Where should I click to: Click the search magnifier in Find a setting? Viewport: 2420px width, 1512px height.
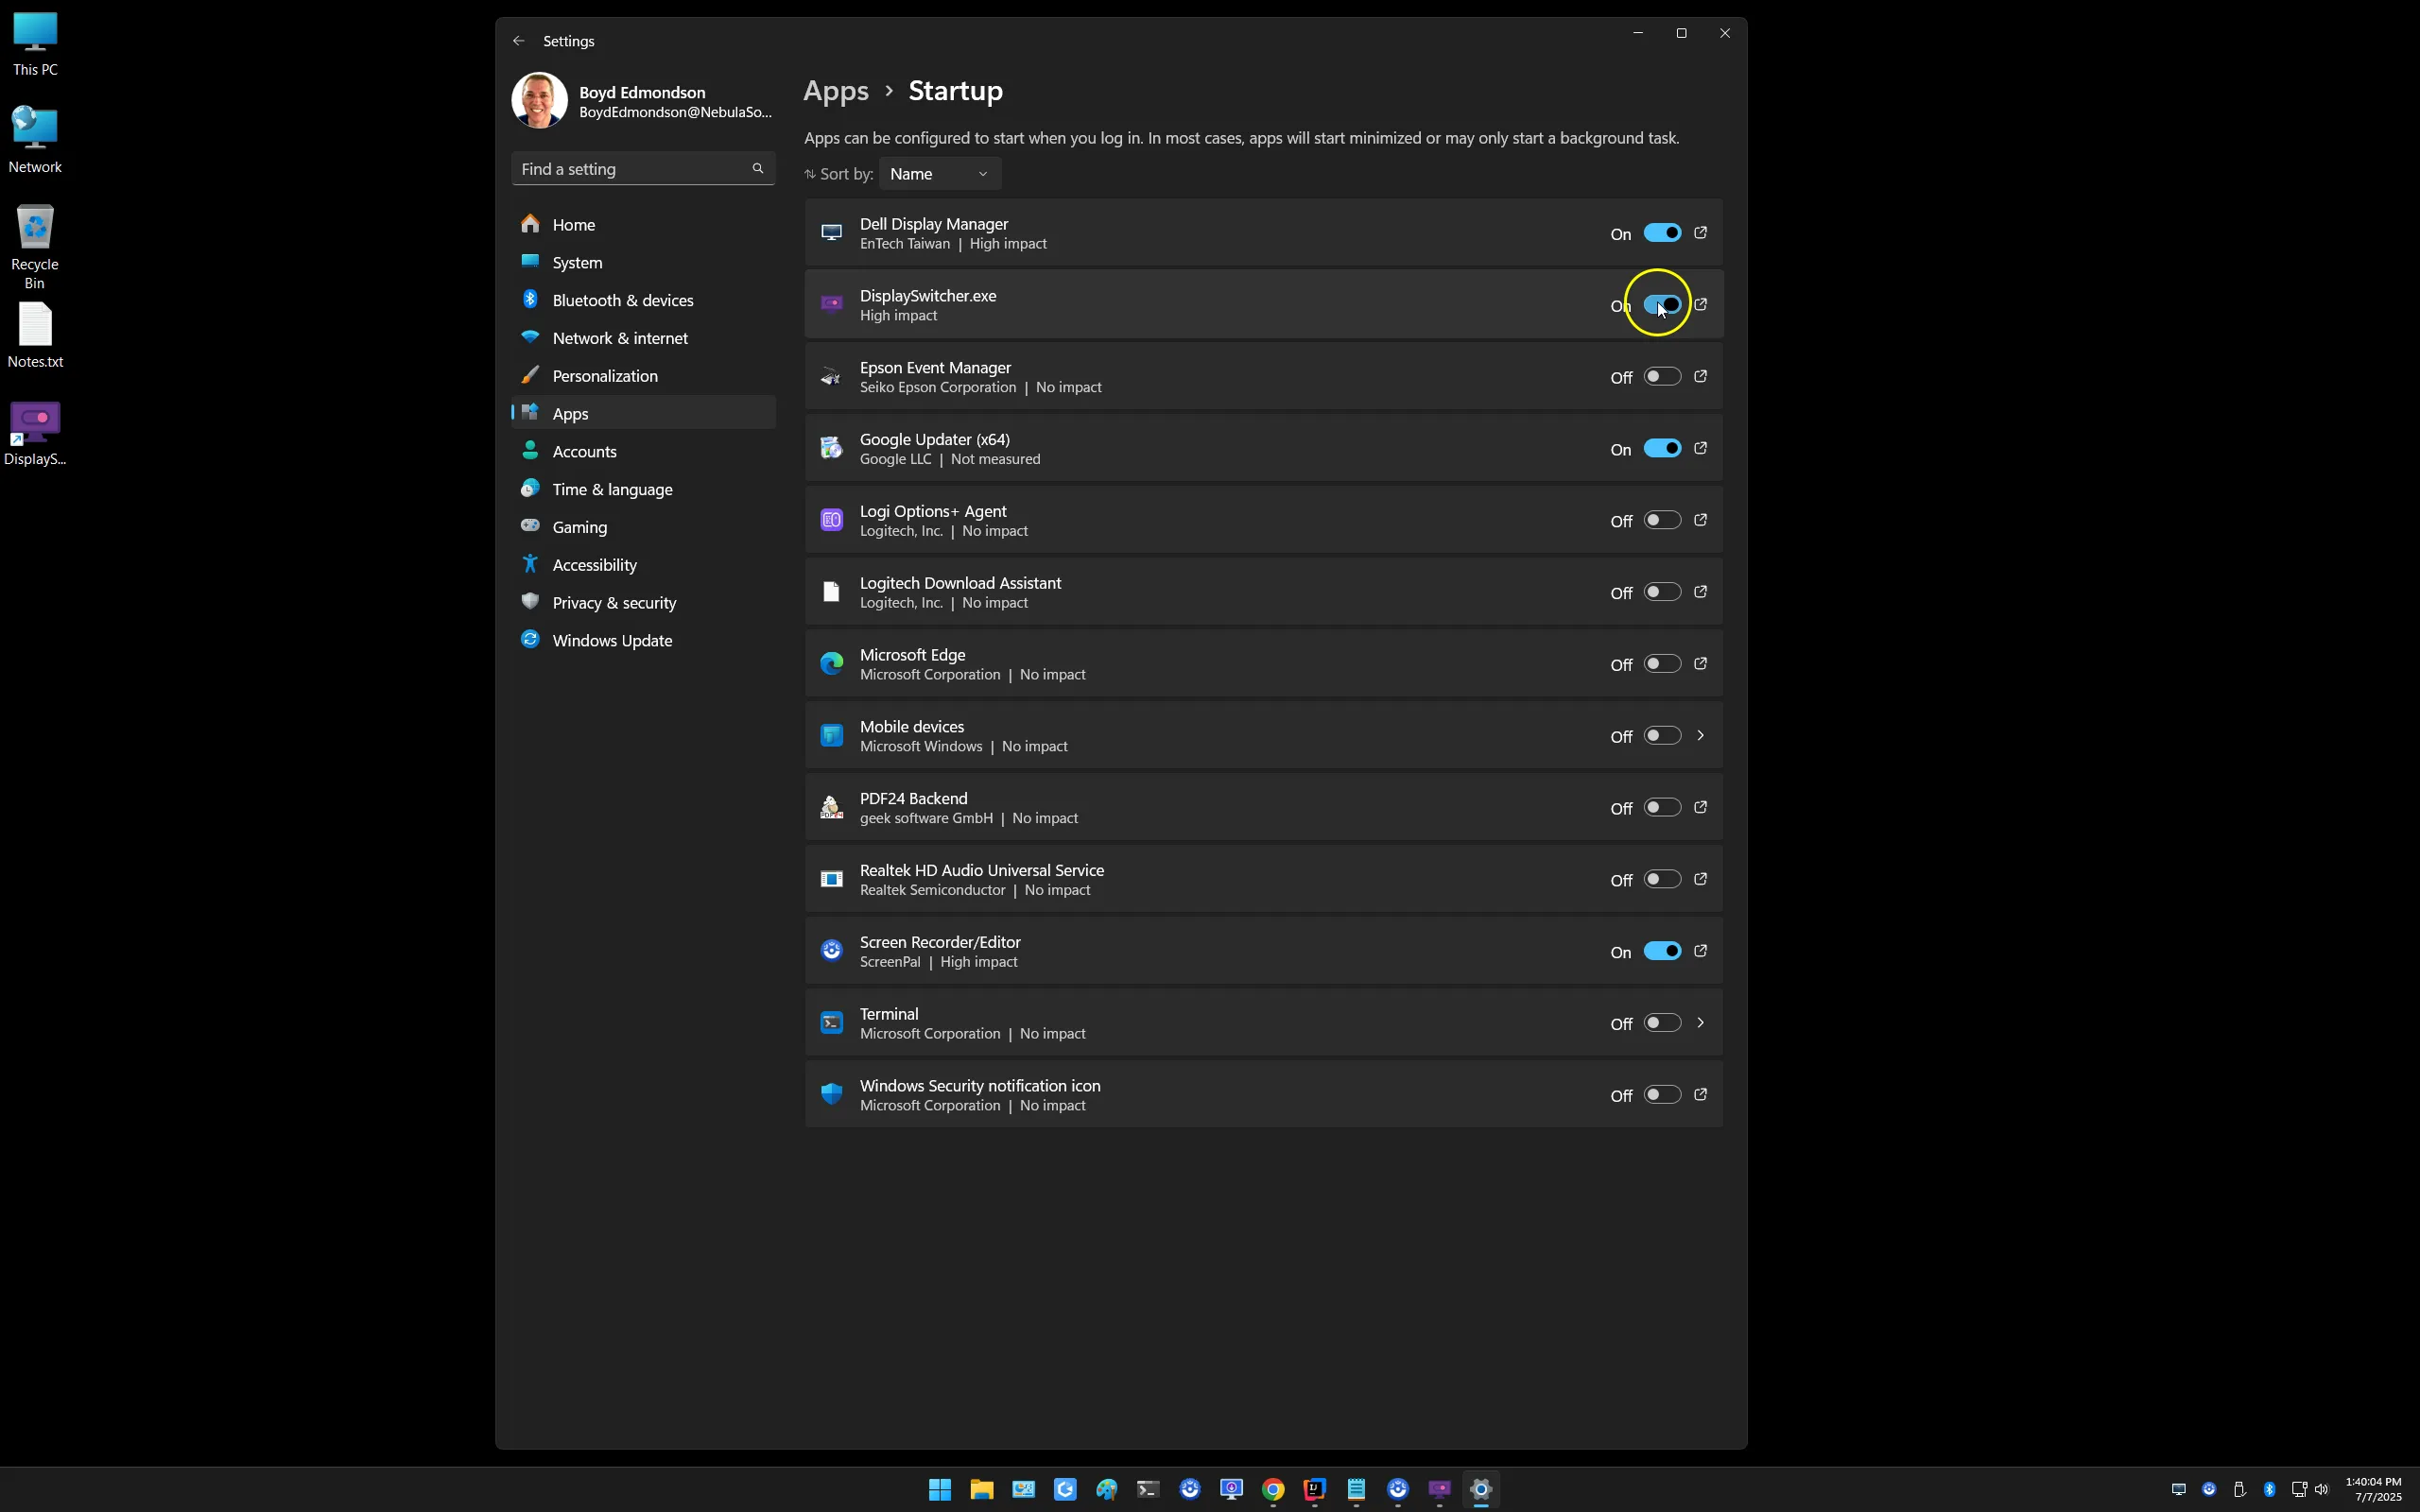757,169
